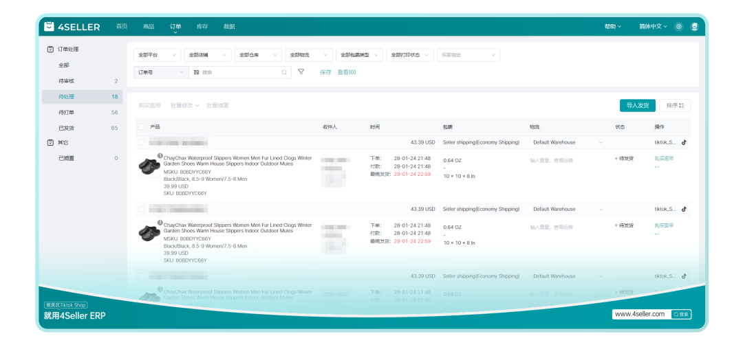Open 订单 in top navigation
The image size is (743, 347).
[175, 27]
